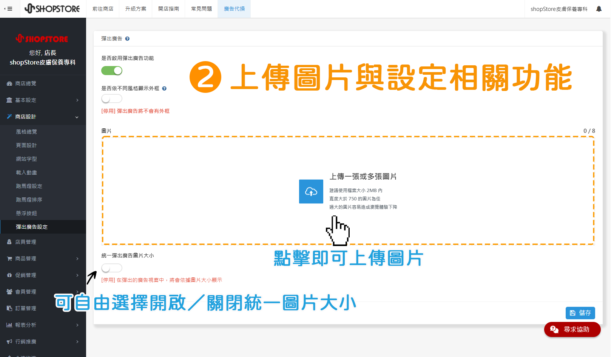Click the 商店設計 magic wand icon
The image size is (611, 357).
coord(9,117)
